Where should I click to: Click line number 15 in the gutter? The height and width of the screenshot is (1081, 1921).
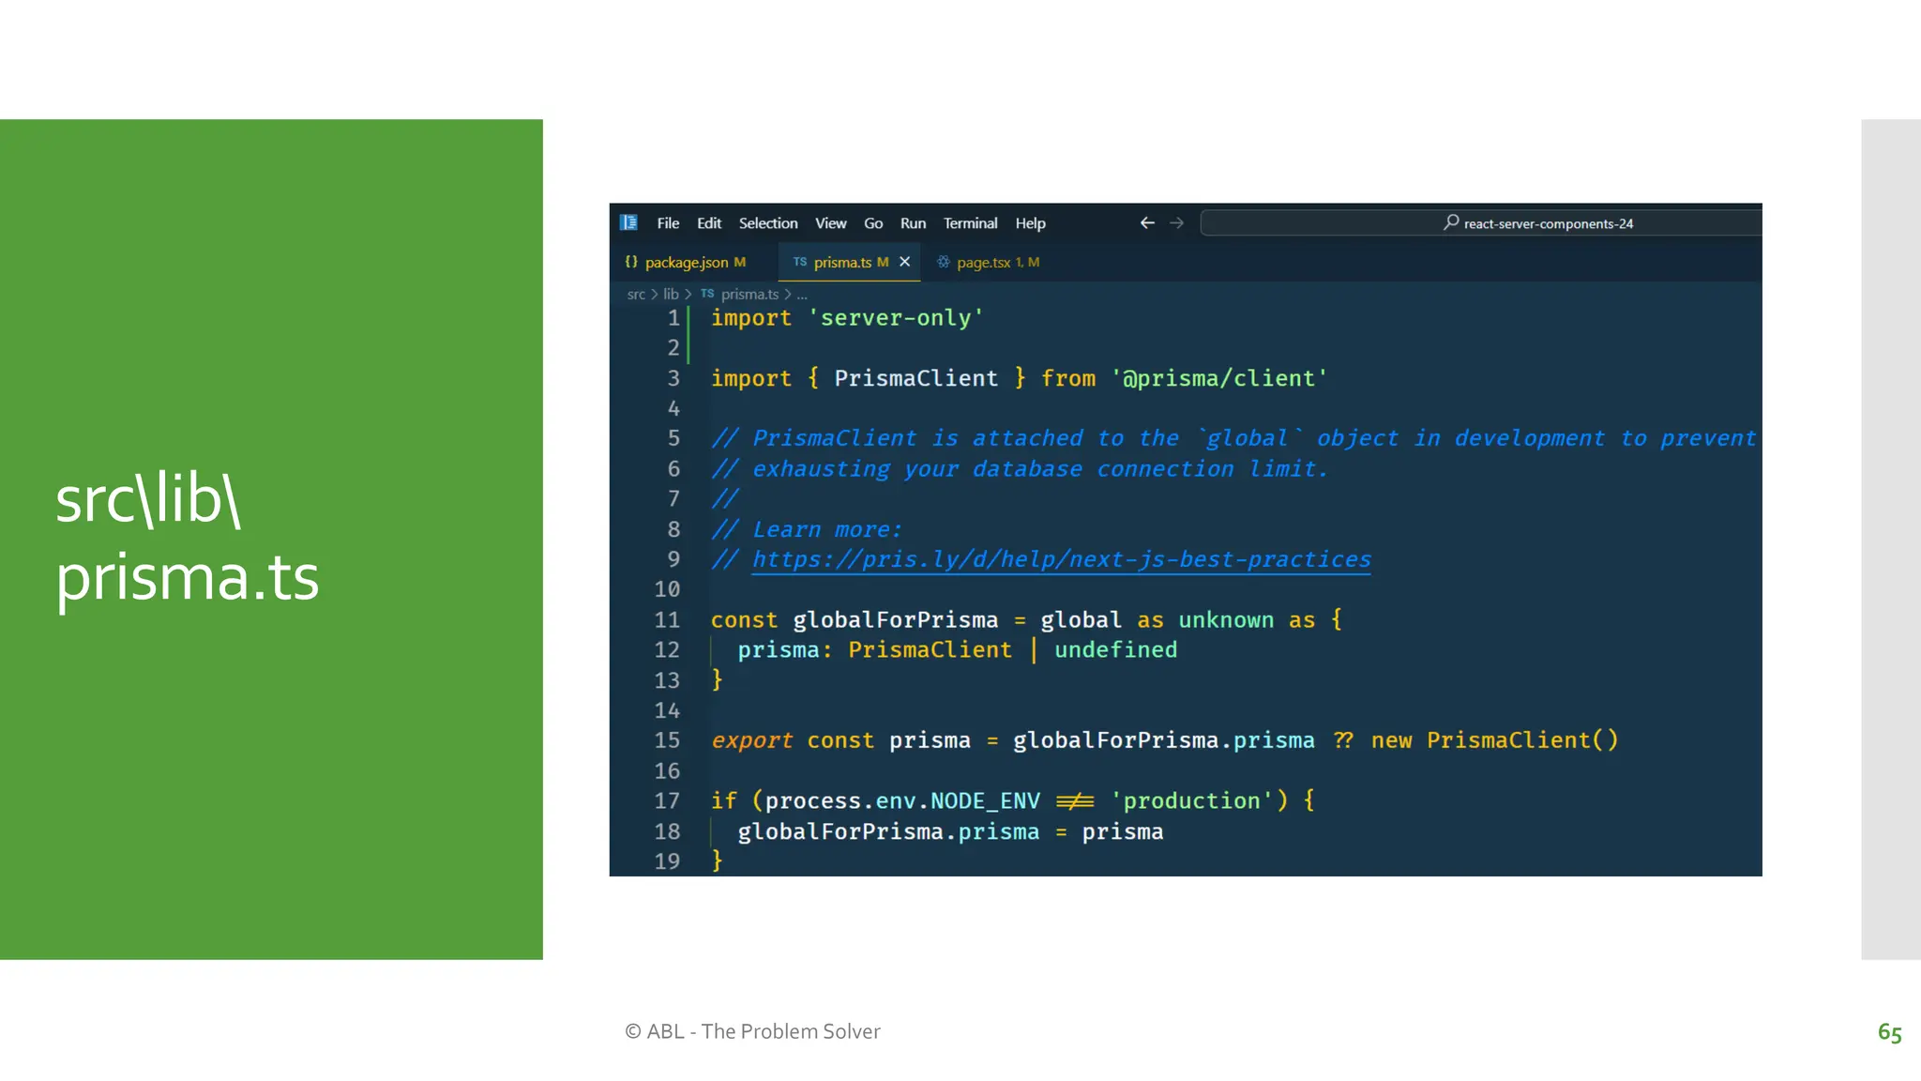point(667,740)
